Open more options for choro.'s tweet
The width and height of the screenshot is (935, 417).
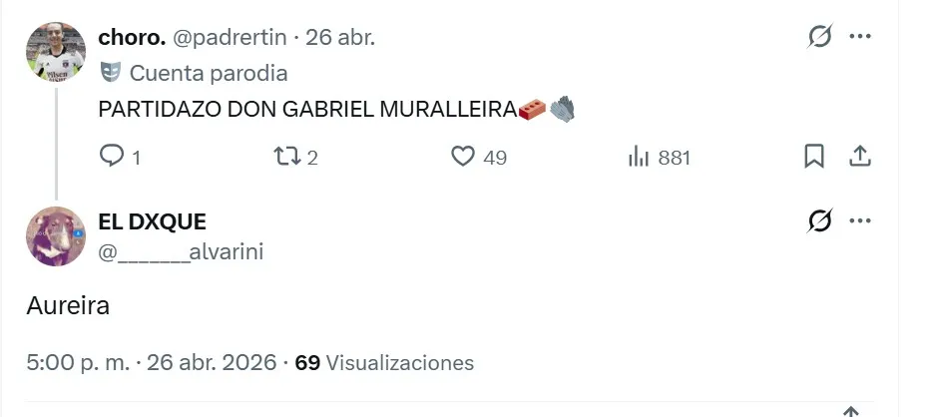(860, 38)
